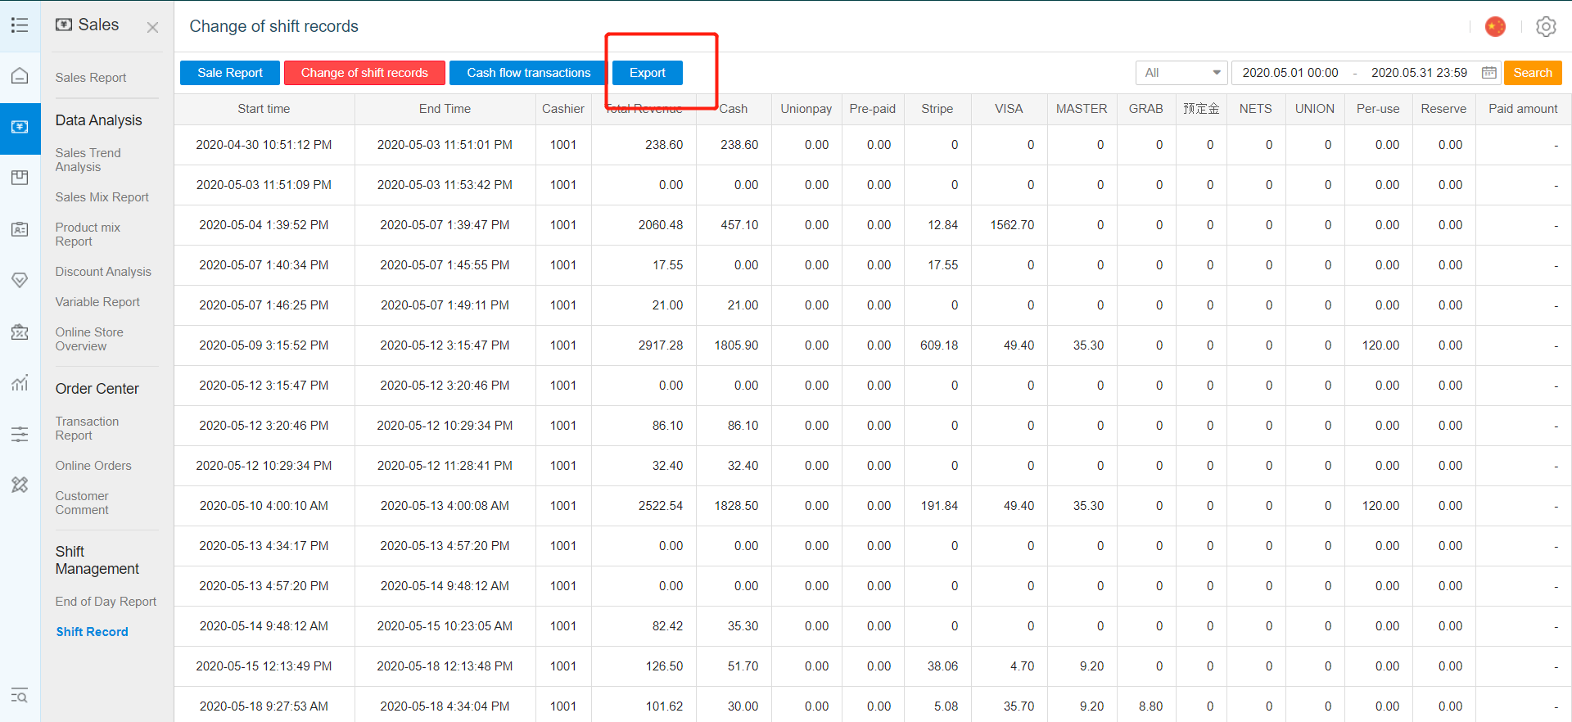Screen dimensions: 1572x722
Task: Edit the end date 2020.05.31 23:59 field
Action: 1419,73
